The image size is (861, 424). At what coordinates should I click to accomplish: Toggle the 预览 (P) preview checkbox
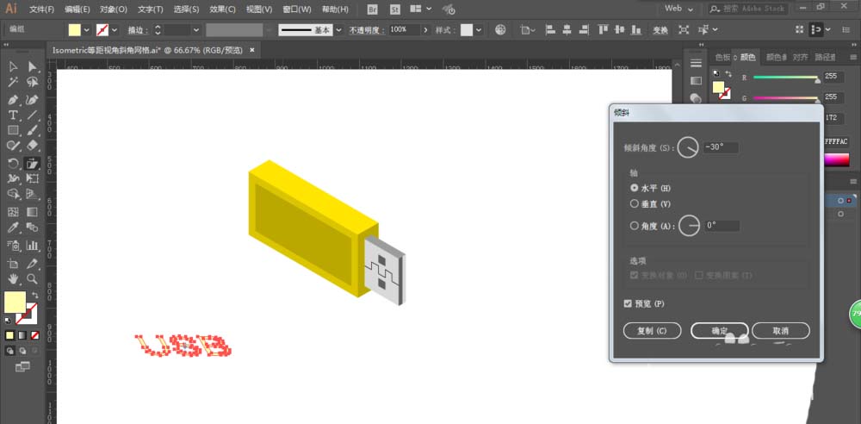pyautogui.click(x=628, y=303)
